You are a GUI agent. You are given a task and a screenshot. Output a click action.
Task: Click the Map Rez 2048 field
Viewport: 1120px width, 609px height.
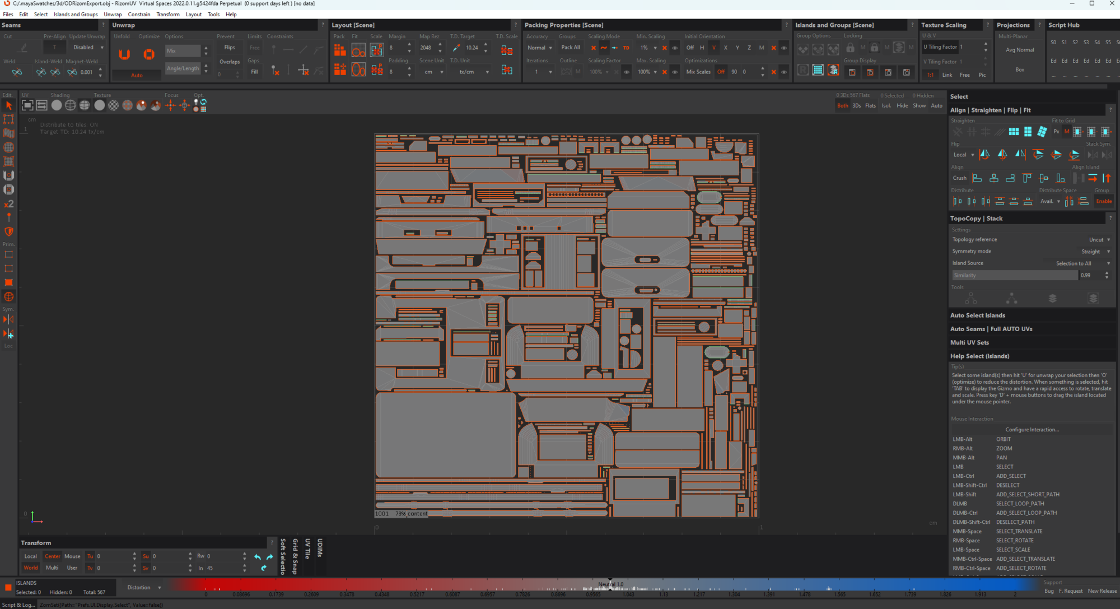(426, 48)
